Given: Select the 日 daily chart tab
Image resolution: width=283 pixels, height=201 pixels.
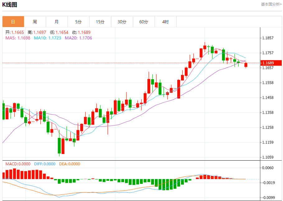Looking at the screenshot, I should click(13, 22).
